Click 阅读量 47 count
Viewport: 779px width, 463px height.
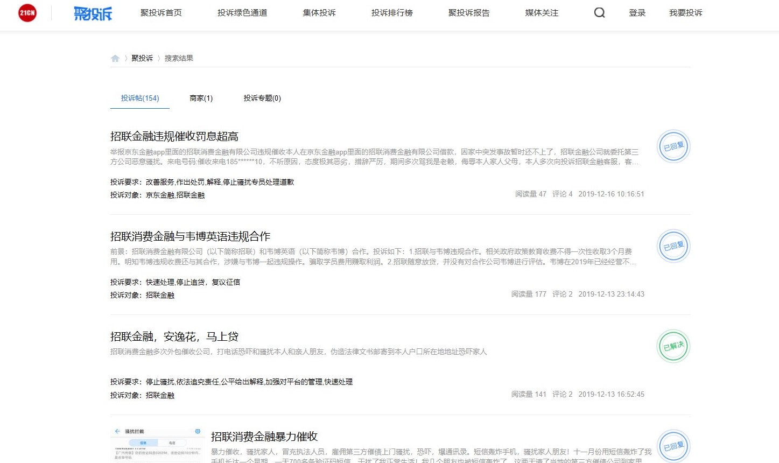(x=531, y=194)
